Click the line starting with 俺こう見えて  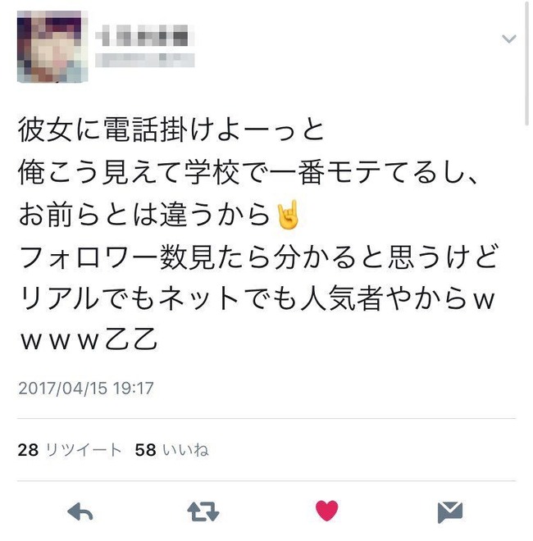248,172
